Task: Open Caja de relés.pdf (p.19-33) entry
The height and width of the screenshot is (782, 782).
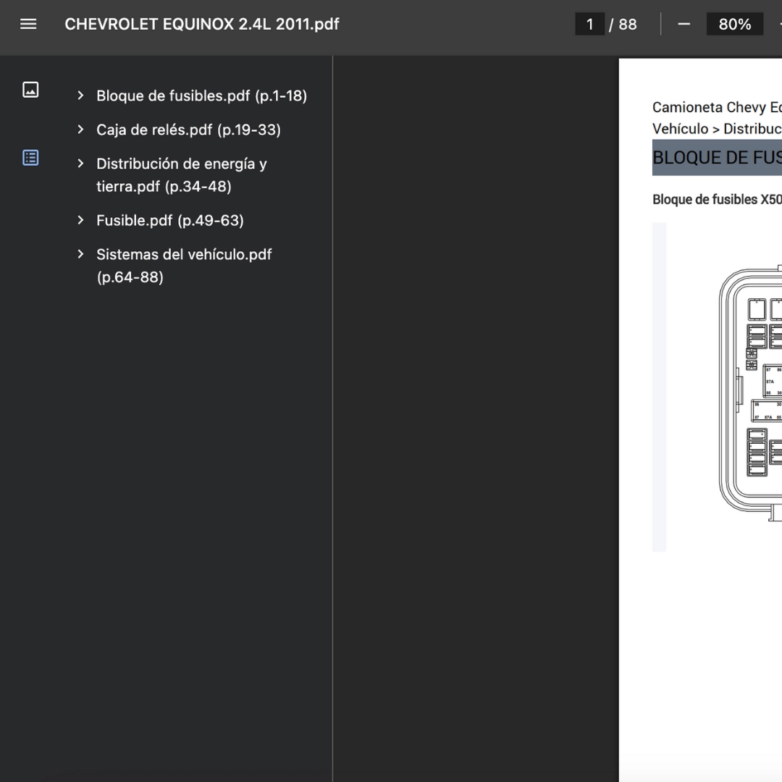Action: [x=188, y=130]
